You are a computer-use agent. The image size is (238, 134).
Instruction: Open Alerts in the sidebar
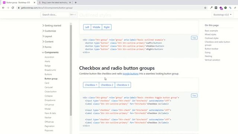(x=47, y=61)
